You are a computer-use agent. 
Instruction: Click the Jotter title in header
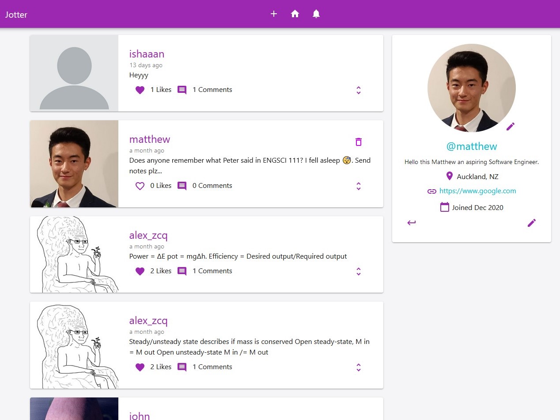click(x=16, y=15)
